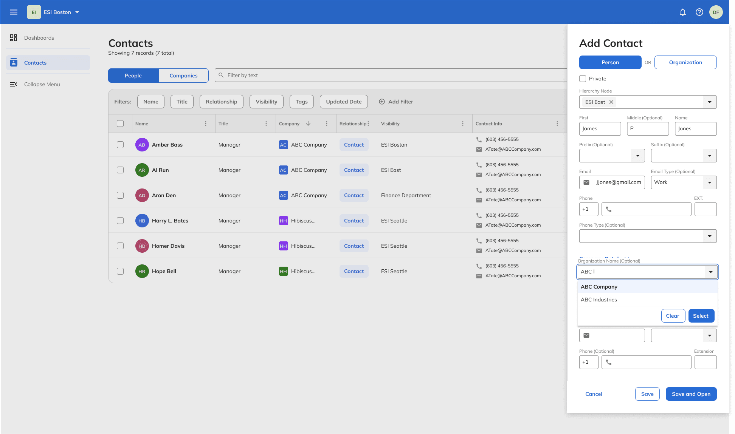Check the Private checkbox
The image size is (735, 434).
[x=583, y=79]
